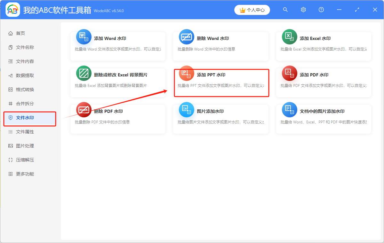This screenshot has width=384, height=243.
Task: Click the 我的ABC软件工具箱 title text
Action: tap(57, 10)
